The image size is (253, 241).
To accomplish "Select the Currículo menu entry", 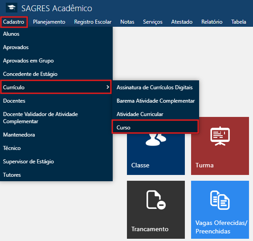I will [56, 87].
